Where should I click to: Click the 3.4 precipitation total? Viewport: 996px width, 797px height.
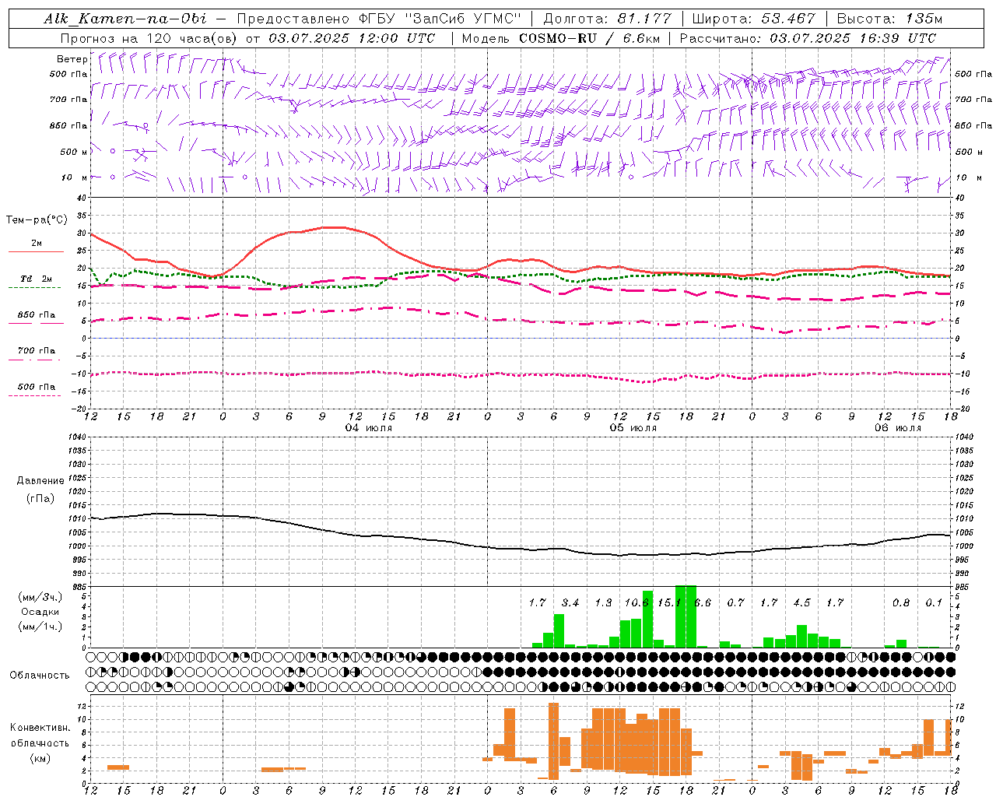(570, 602)
